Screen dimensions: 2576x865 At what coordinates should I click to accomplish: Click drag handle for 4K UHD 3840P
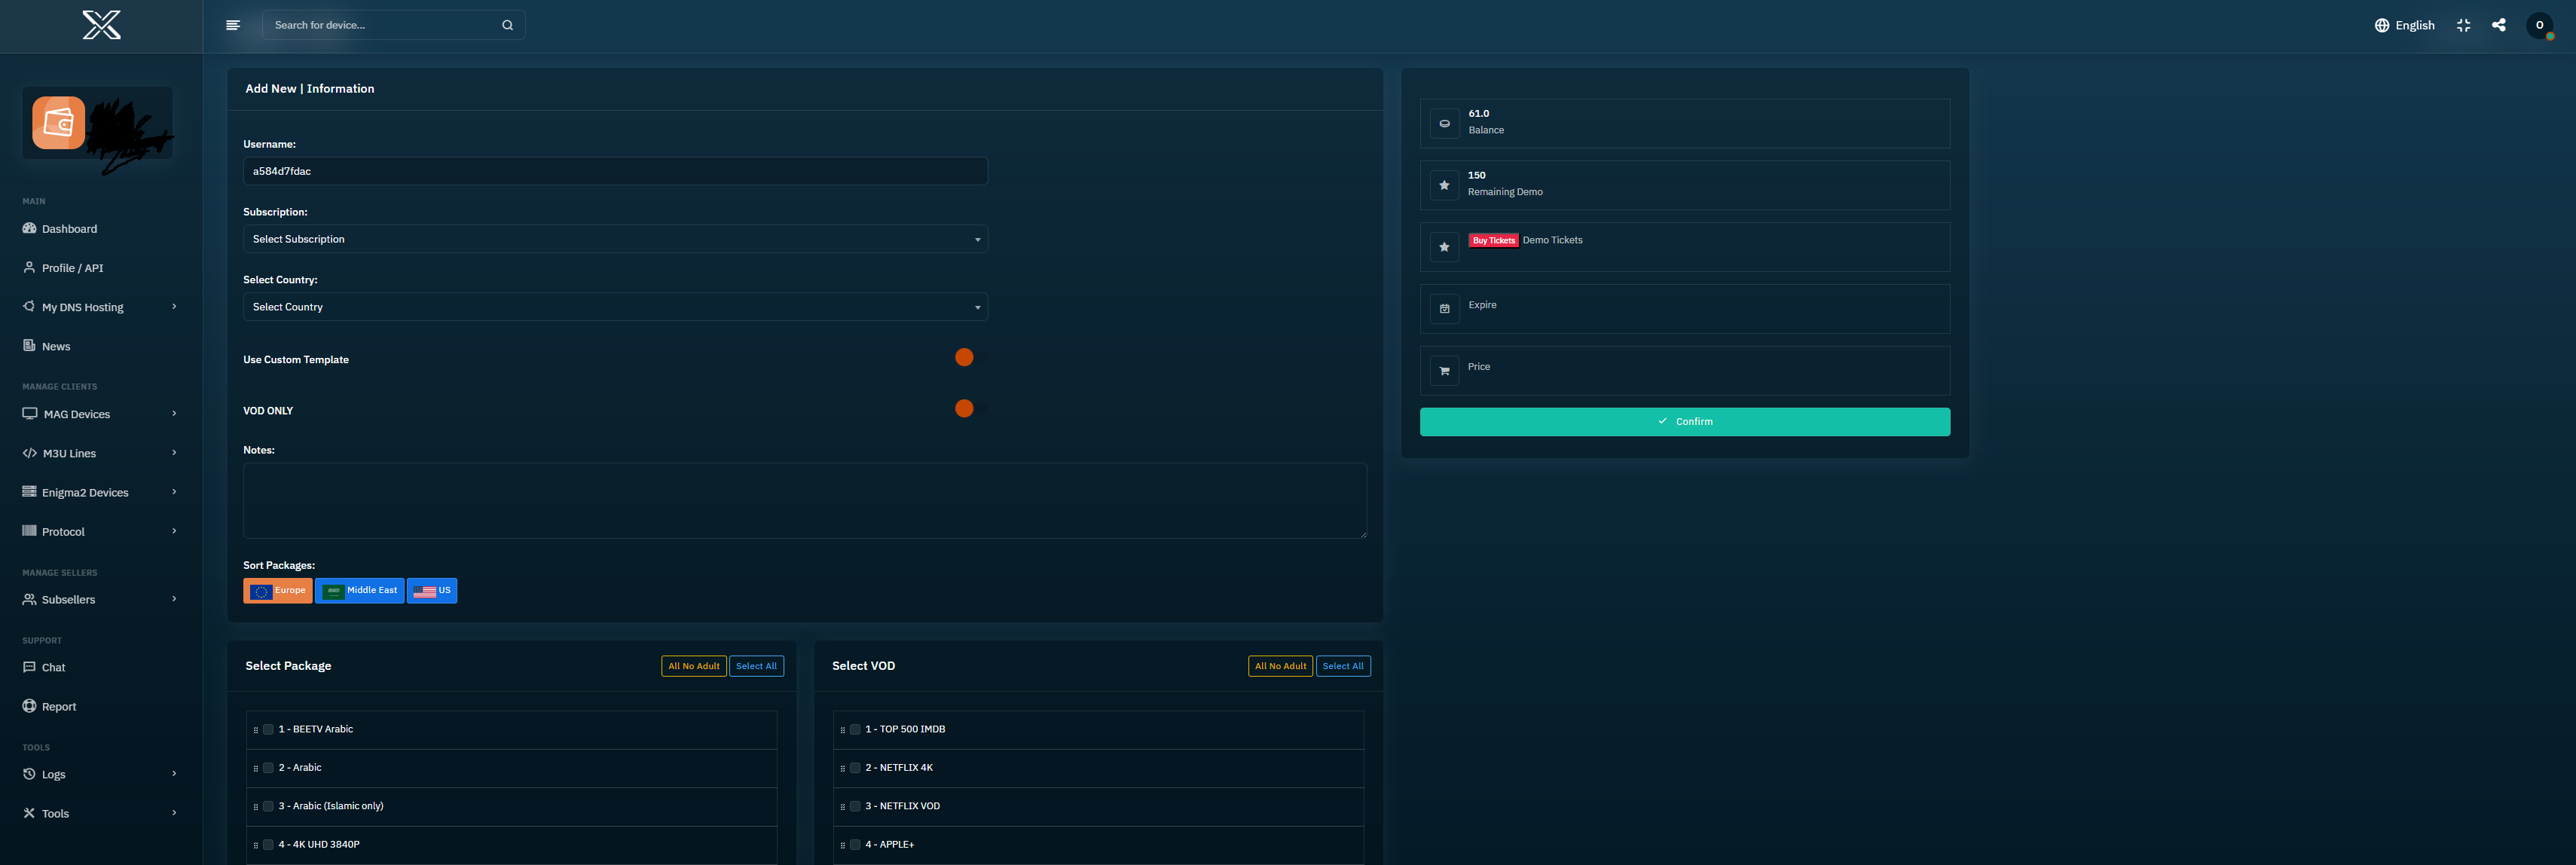point(255,845)
